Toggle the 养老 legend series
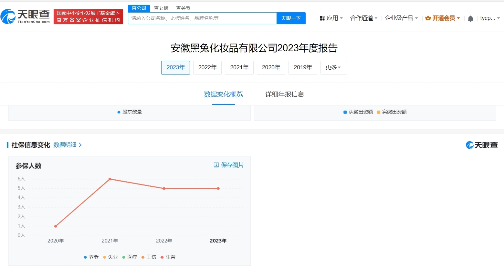This screenshot has width=504, height=268. 91,257
